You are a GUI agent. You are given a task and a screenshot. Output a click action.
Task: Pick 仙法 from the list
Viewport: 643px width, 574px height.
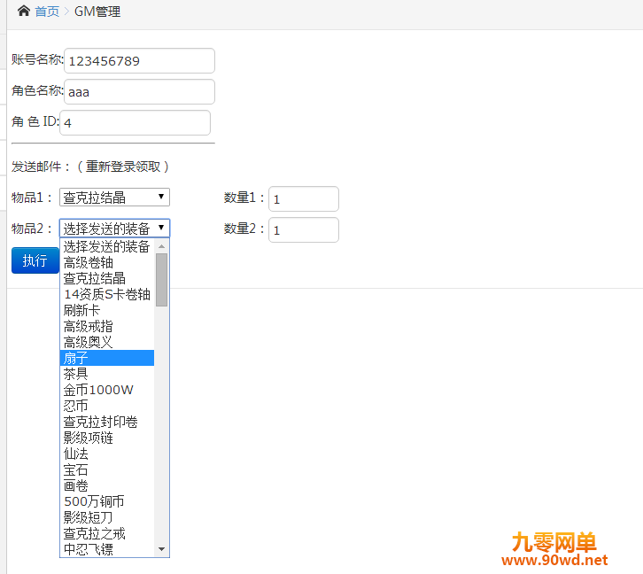click(107, 454)
